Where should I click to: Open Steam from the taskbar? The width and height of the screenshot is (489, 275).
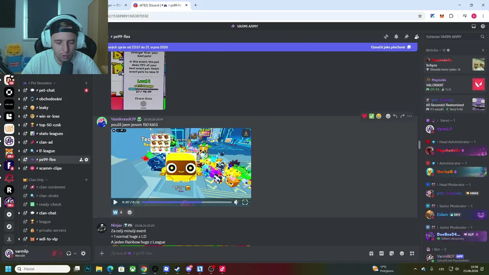[177, 269]
